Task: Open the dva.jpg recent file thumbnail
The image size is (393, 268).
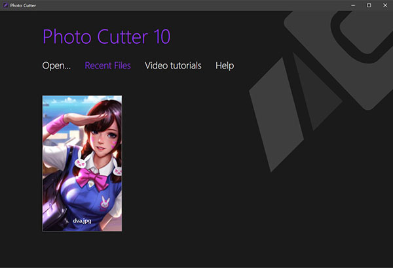Action: [x=82, y=163]
